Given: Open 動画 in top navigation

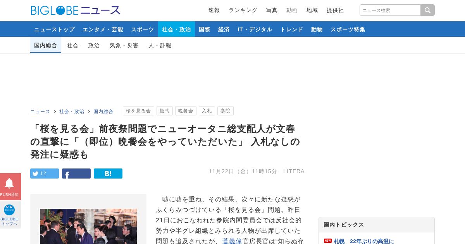Looking at the screenshot, I should 292,10.
